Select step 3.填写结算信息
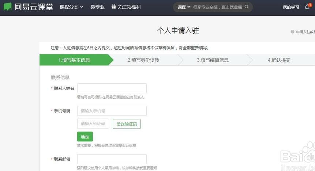 [213, 60]
